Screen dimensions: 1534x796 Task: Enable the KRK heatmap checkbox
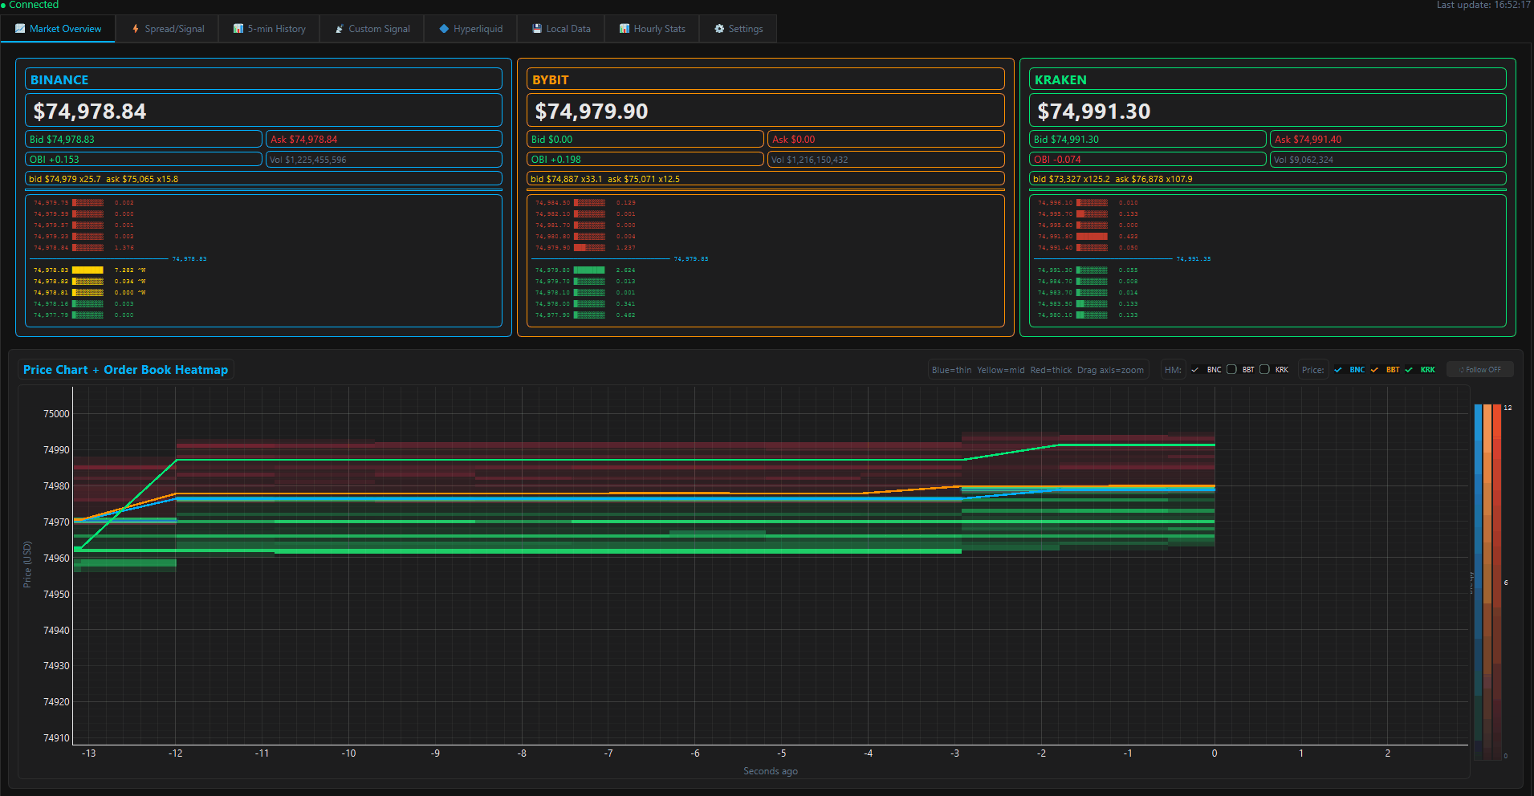click(x=1263, y=369)
